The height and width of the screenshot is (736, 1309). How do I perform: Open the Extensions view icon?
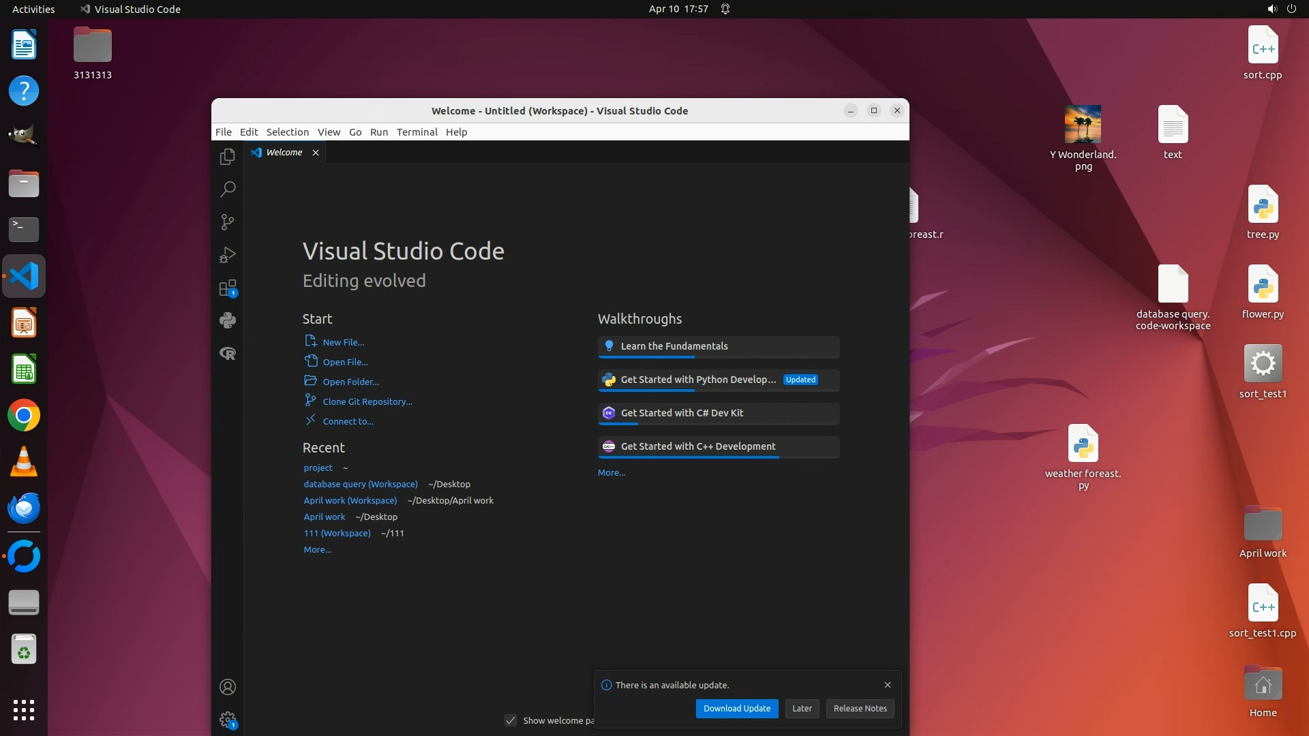(228, 288)
